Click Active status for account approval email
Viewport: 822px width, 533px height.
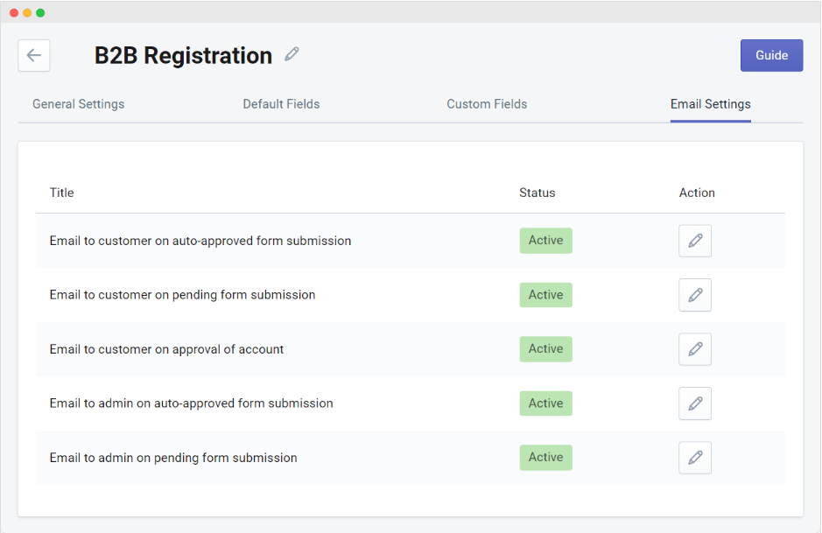(545, 349)
